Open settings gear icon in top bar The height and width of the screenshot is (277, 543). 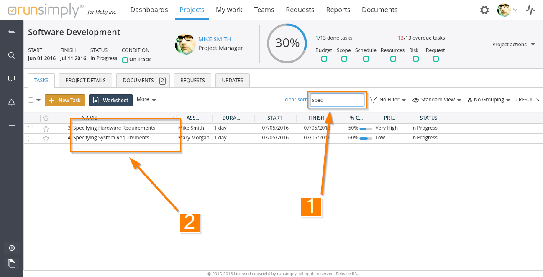pos(484,10)
